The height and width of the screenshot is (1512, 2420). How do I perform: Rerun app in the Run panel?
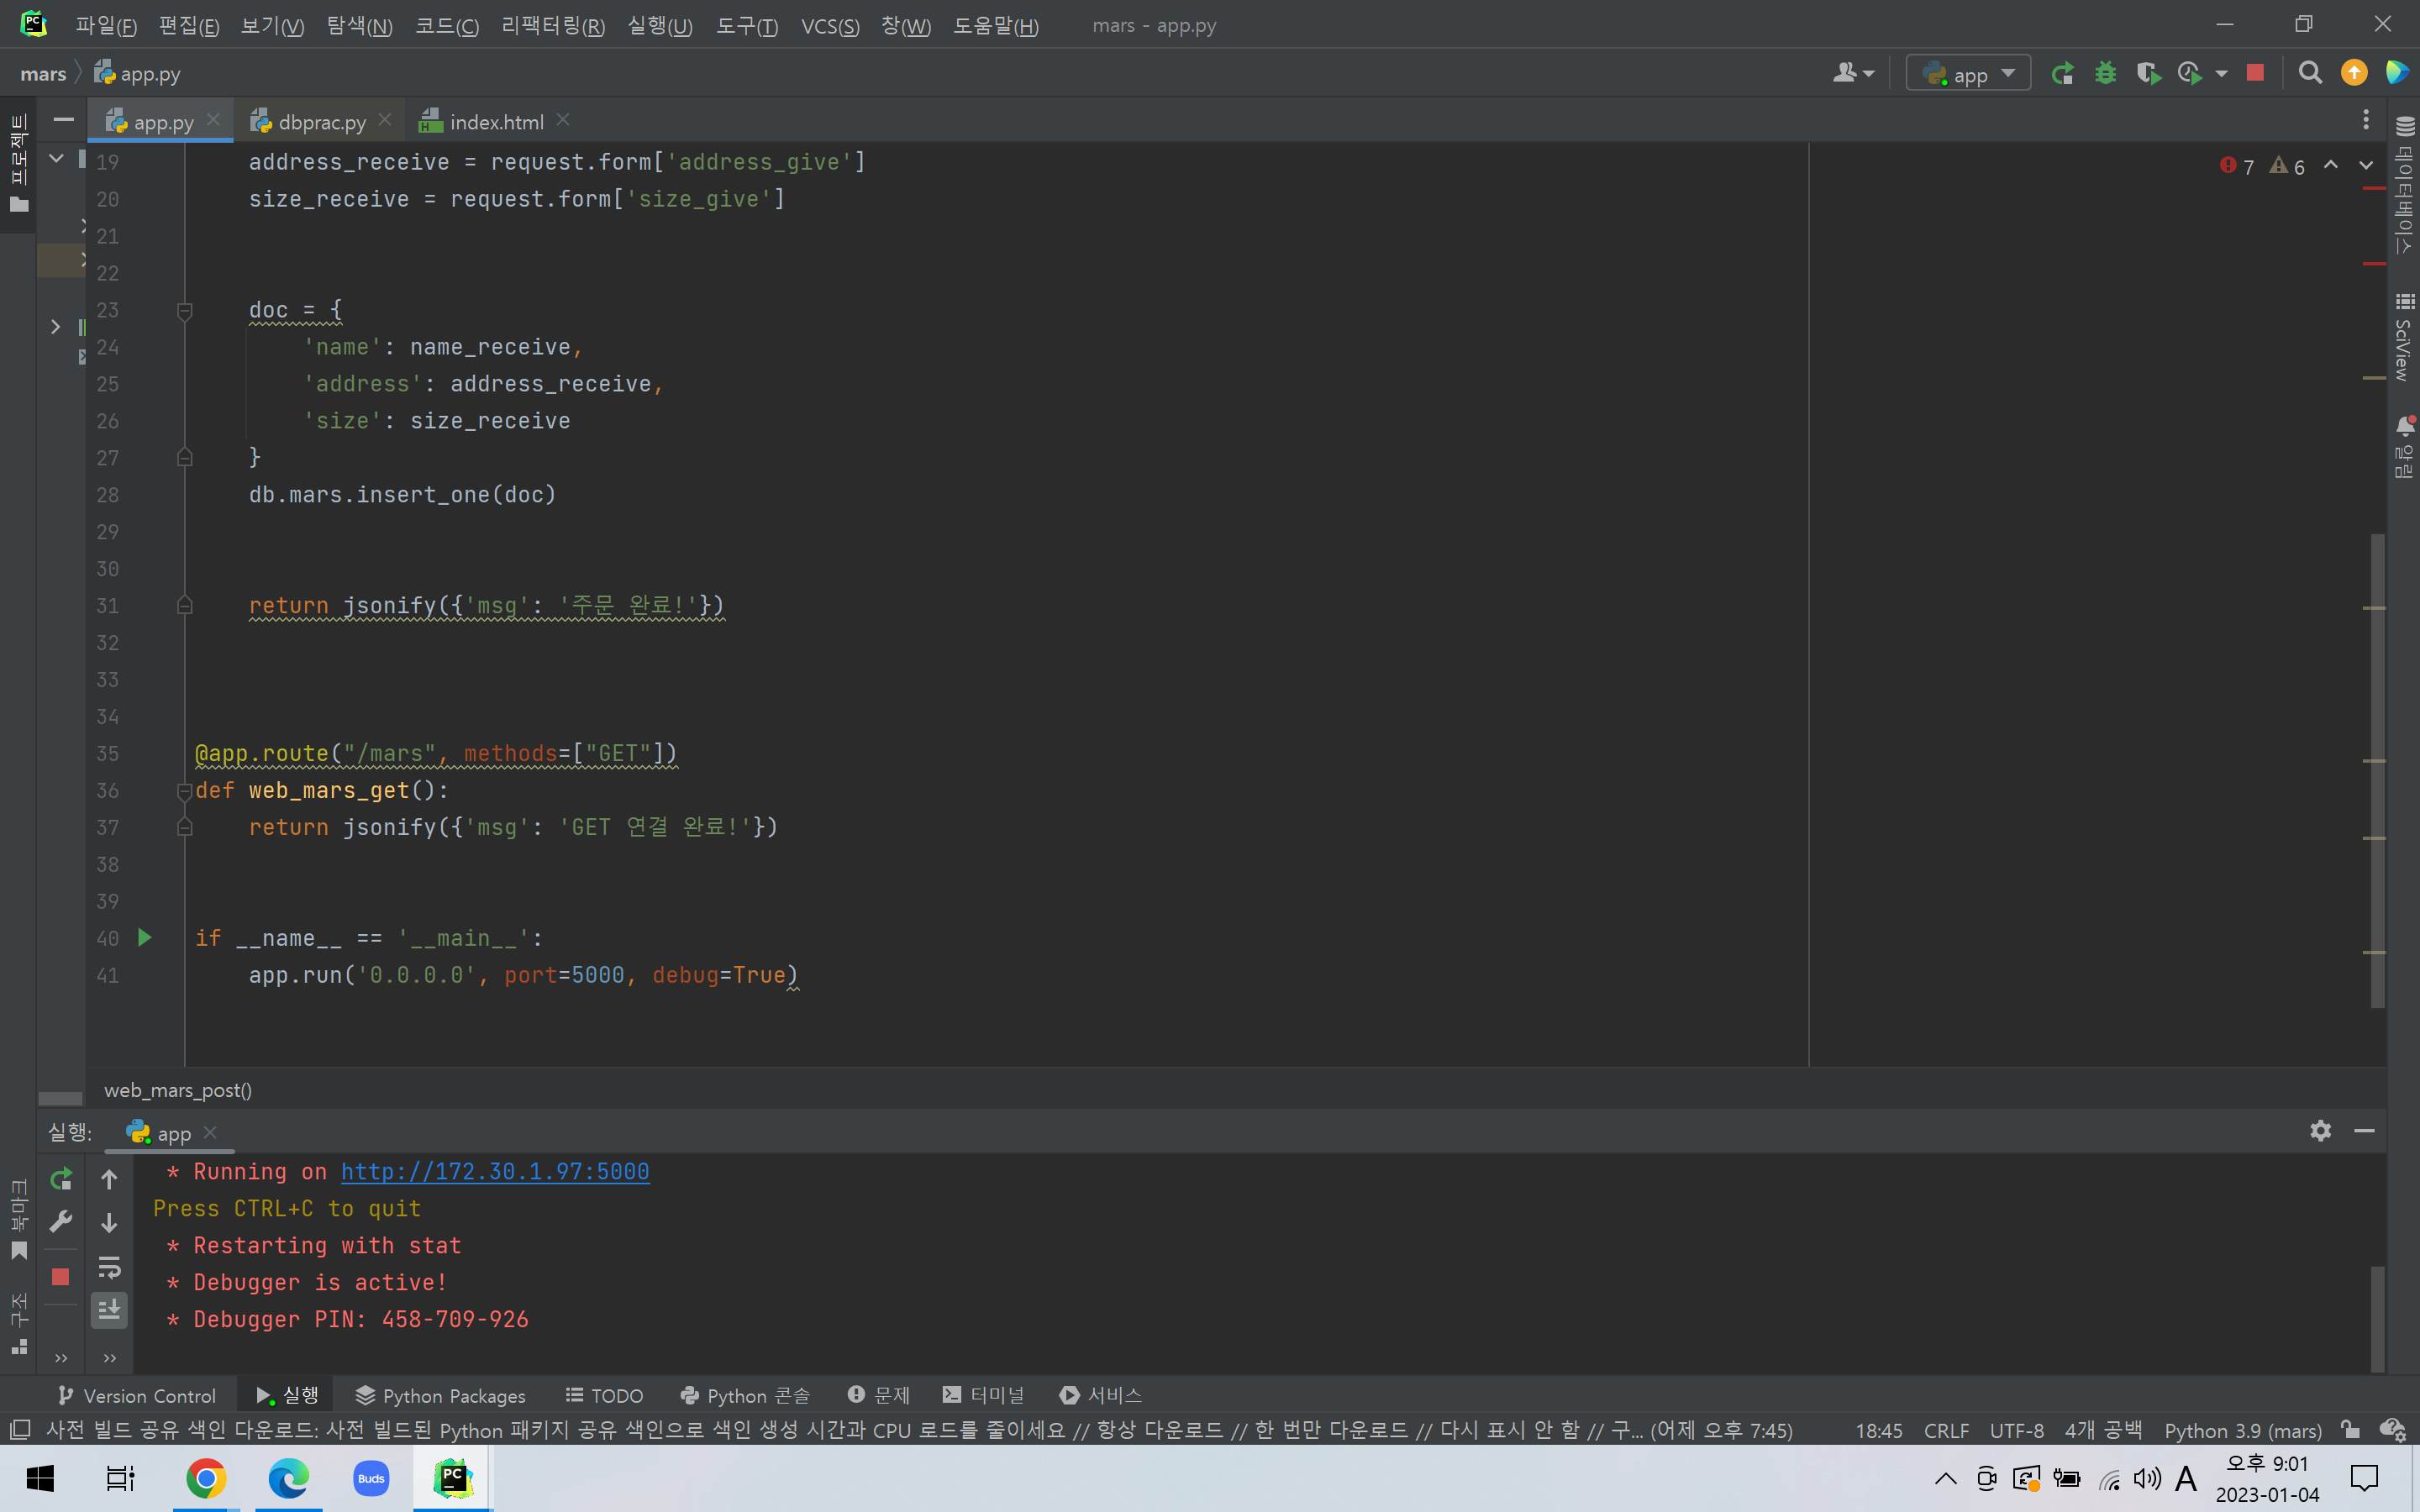click(x=61, y=1180)
